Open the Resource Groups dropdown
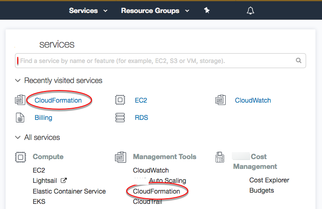 155,10
